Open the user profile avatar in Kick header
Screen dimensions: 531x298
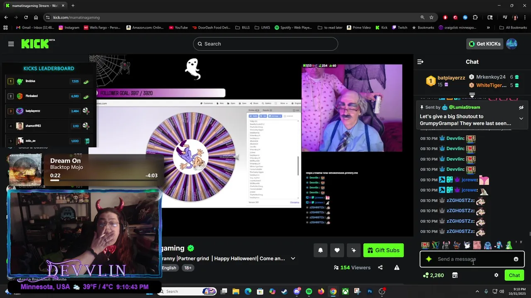[512, 44]
